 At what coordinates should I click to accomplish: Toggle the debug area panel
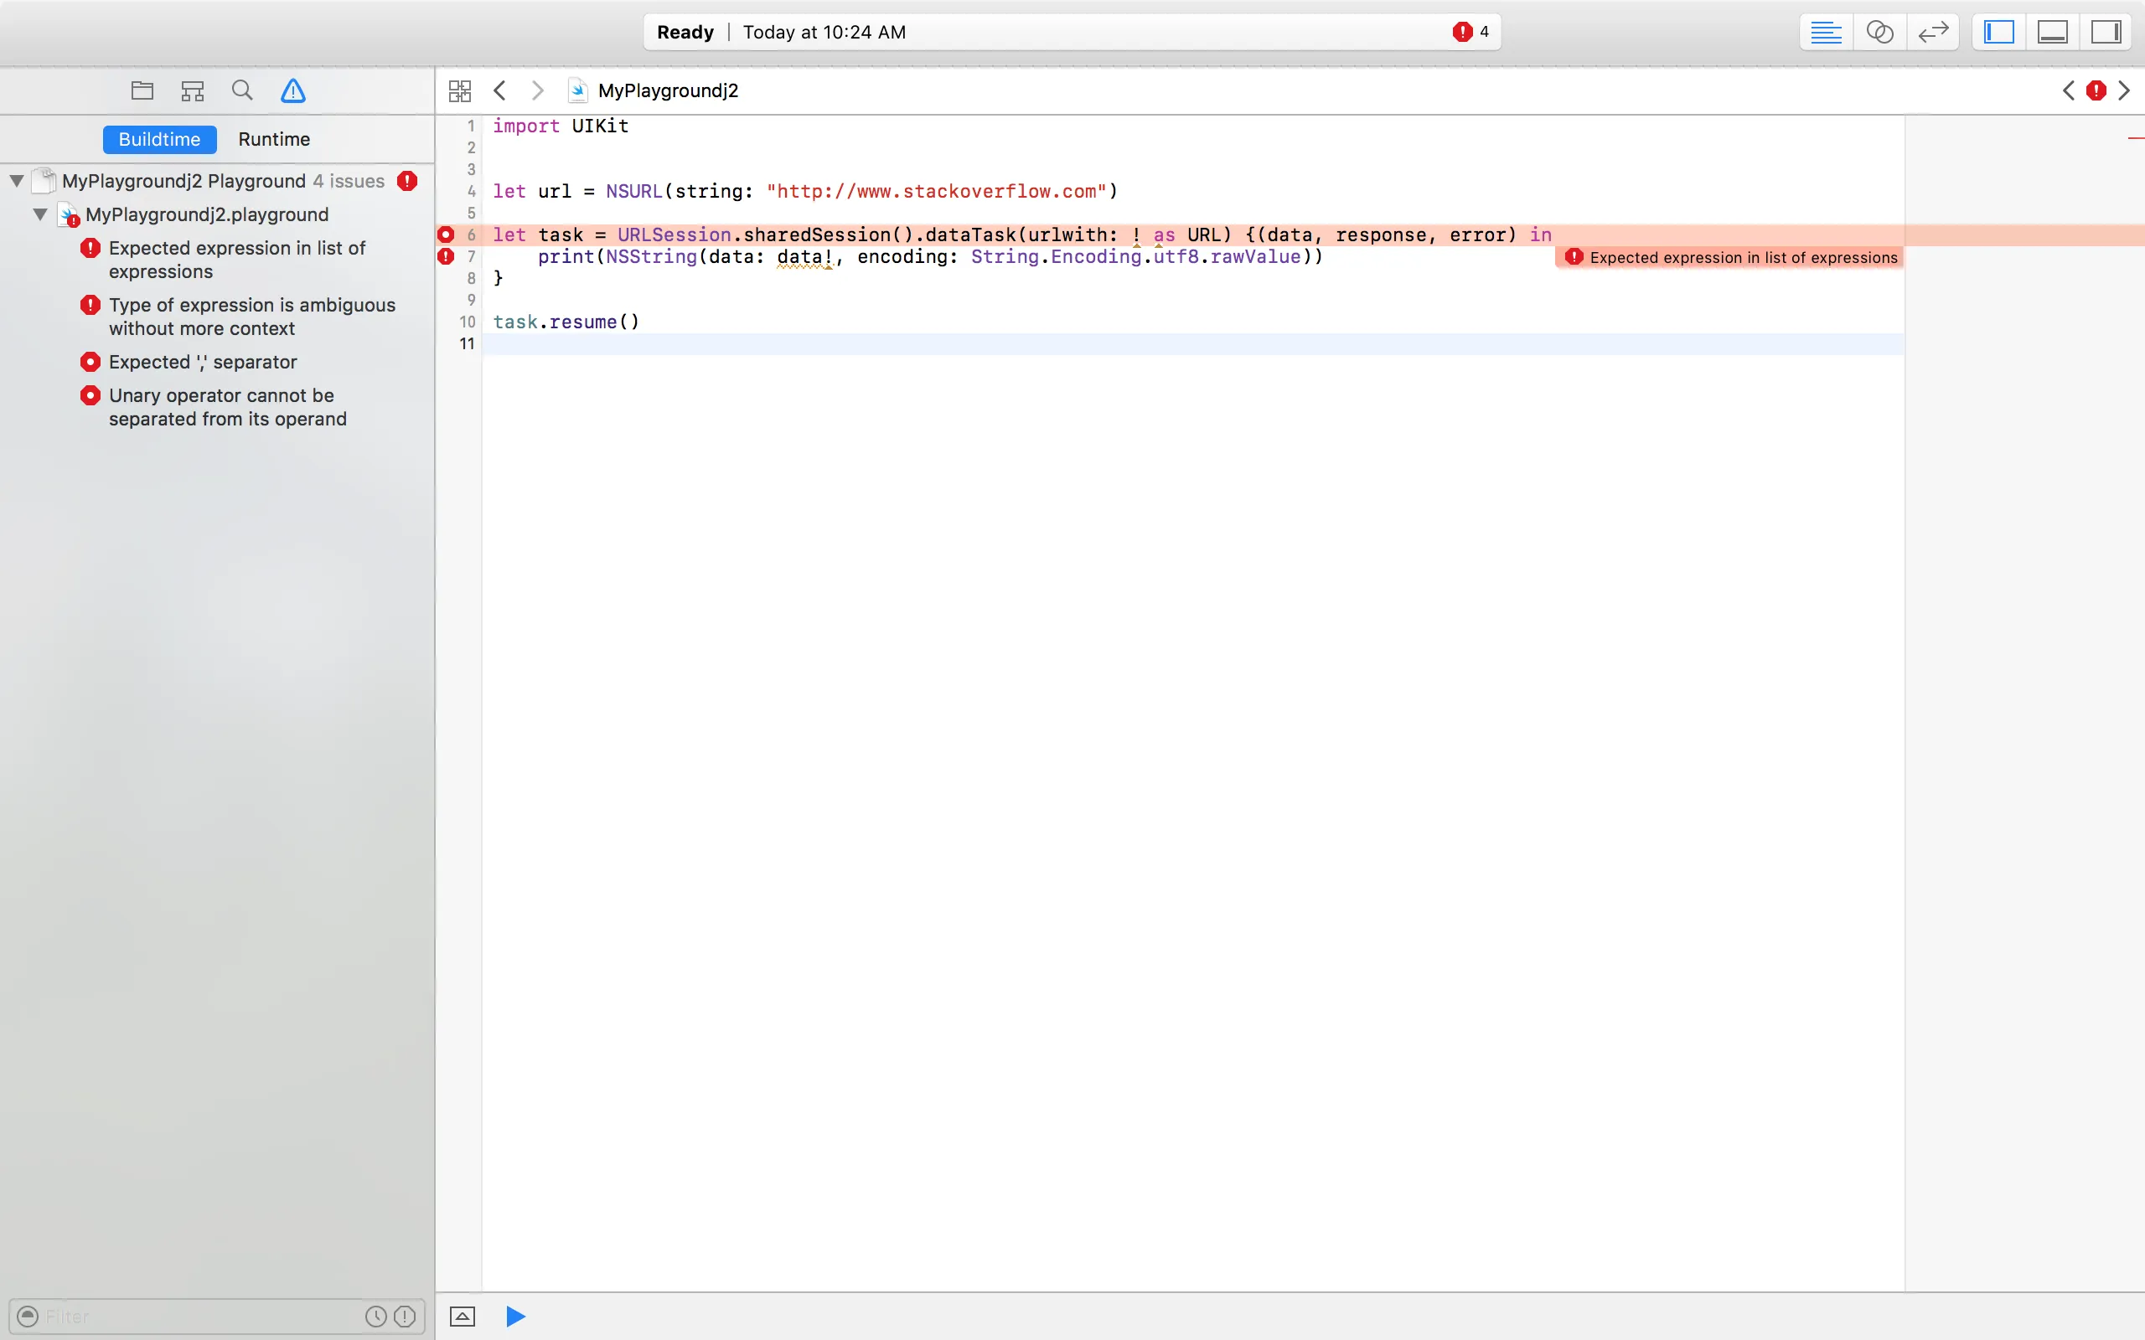(x=2053, y=33)
